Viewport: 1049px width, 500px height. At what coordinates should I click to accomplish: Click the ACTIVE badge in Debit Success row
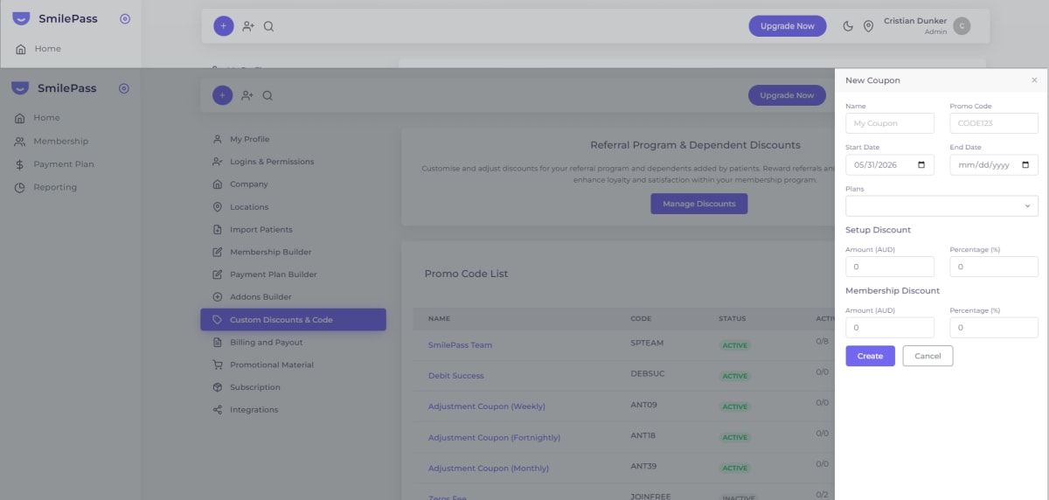(735, 376)
